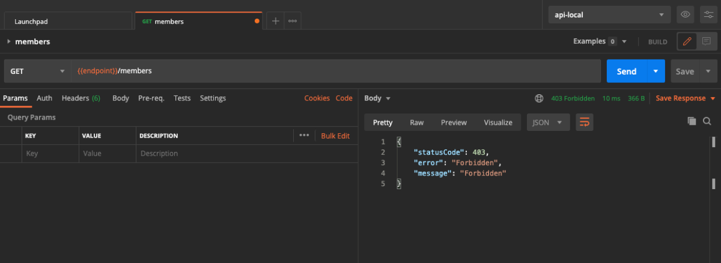This screenshot has width=721, height=263.
Task: Open the Settings tab
Action: point(213,98)
